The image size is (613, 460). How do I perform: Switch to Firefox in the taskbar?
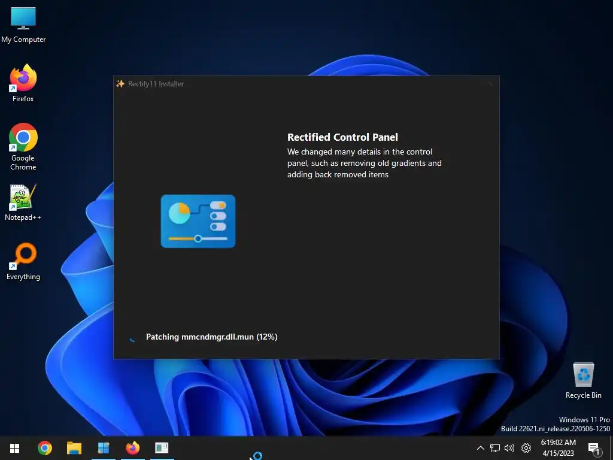coord(133,448)
